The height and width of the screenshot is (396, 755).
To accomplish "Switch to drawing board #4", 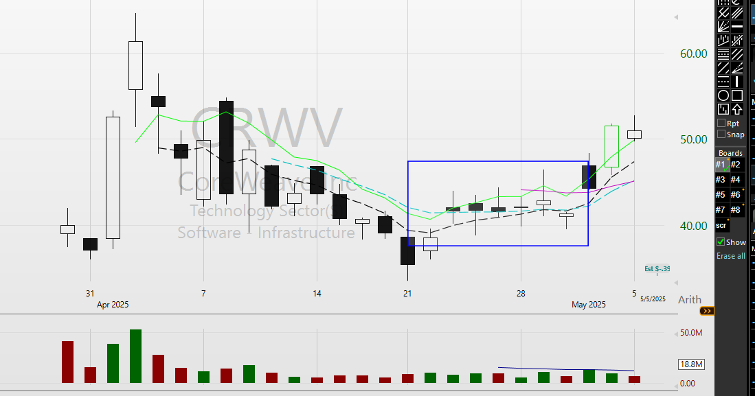I will coord(736,180).
